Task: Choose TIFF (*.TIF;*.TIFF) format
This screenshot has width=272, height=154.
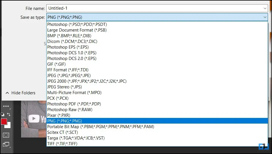Action: [x=157, y=144]
